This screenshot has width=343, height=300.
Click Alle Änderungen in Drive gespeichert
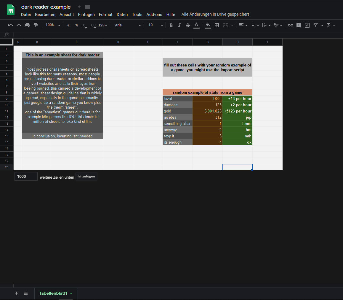click(x=215, y=14)
